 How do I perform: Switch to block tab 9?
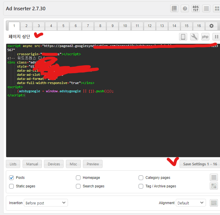(x=113, y=26)
